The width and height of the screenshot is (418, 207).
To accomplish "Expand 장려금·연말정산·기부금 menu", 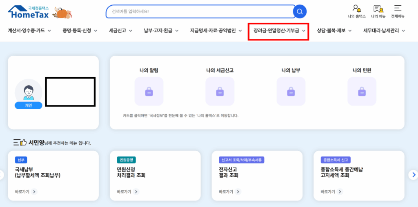I will [x=279, y=31].
